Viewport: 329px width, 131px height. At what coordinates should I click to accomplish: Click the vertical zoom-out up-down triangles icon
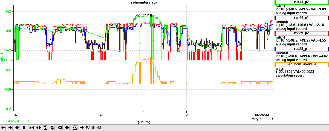click(x=52, y=128)
